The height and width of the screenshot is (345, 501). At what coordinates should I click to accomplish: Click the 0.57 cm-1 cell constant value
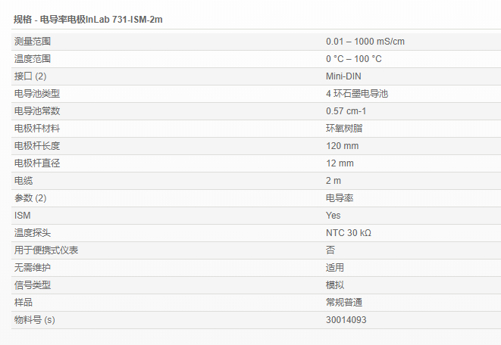point(346,111)
